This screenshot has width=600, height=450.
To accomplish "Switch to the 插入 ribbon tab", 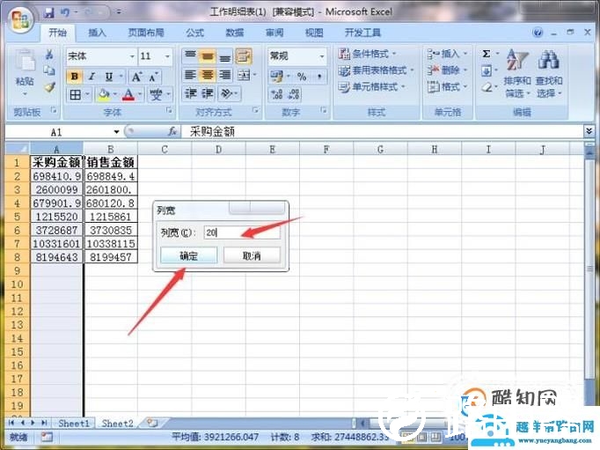I will pos(97,33).
